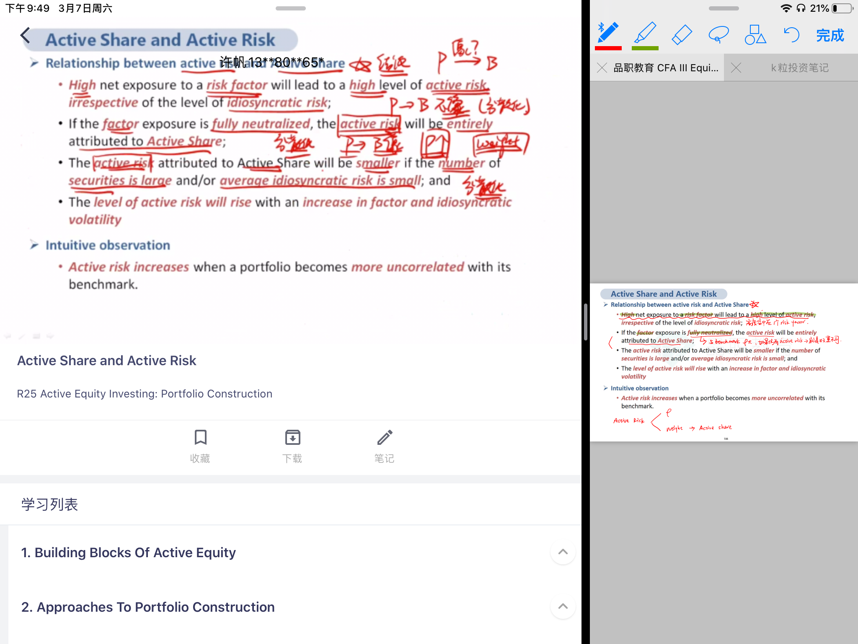Select the red pen tool
This screenshot has height=644, width=858.
(608, 35)
